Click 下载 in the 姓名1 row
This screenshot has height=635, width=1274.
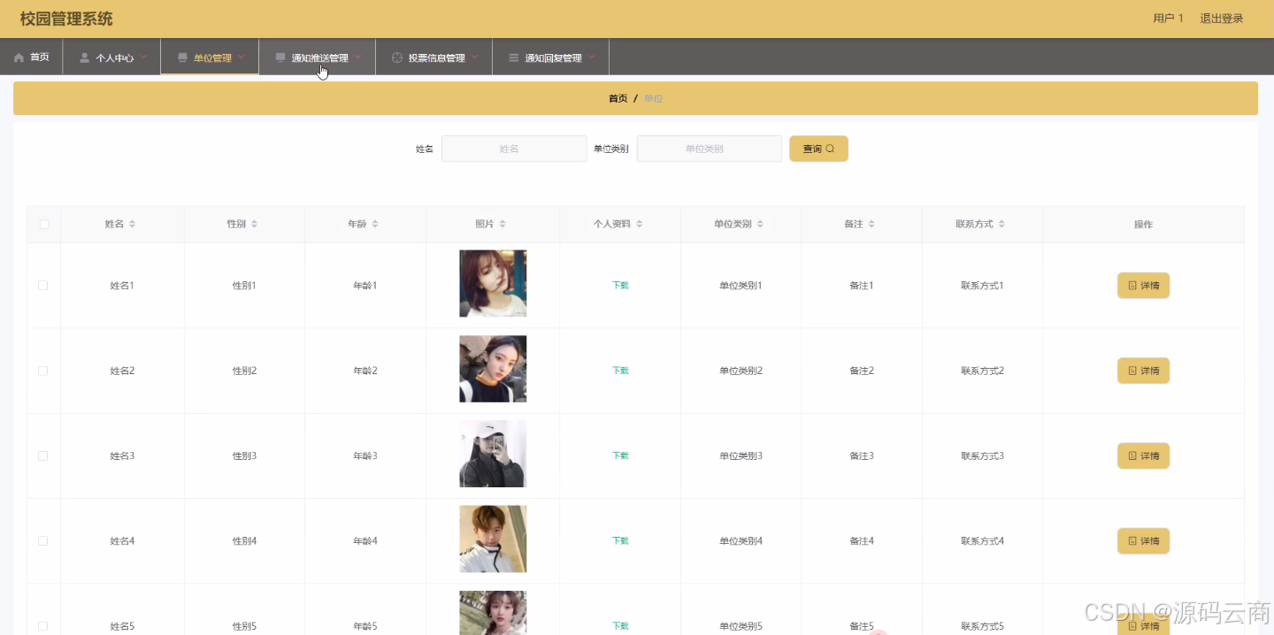620,286
